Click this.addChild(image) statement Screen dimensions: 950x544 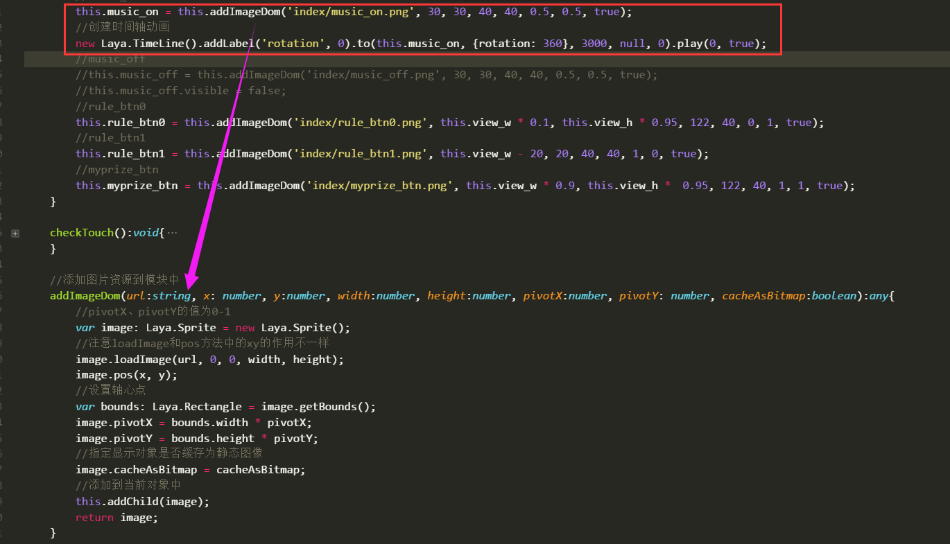[142, 502]
